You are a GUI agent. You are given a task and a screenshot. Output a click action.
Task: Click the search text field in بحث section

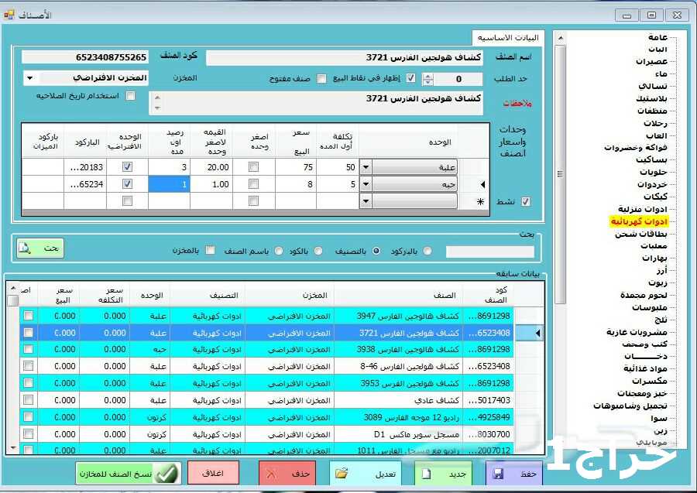pos(490,252)
